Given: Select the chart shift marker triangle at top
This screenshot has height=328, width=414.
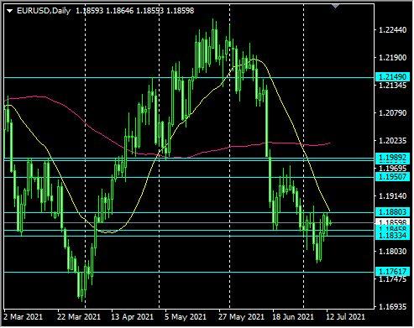Looking at the screenshot, I should tap(335, 6).
